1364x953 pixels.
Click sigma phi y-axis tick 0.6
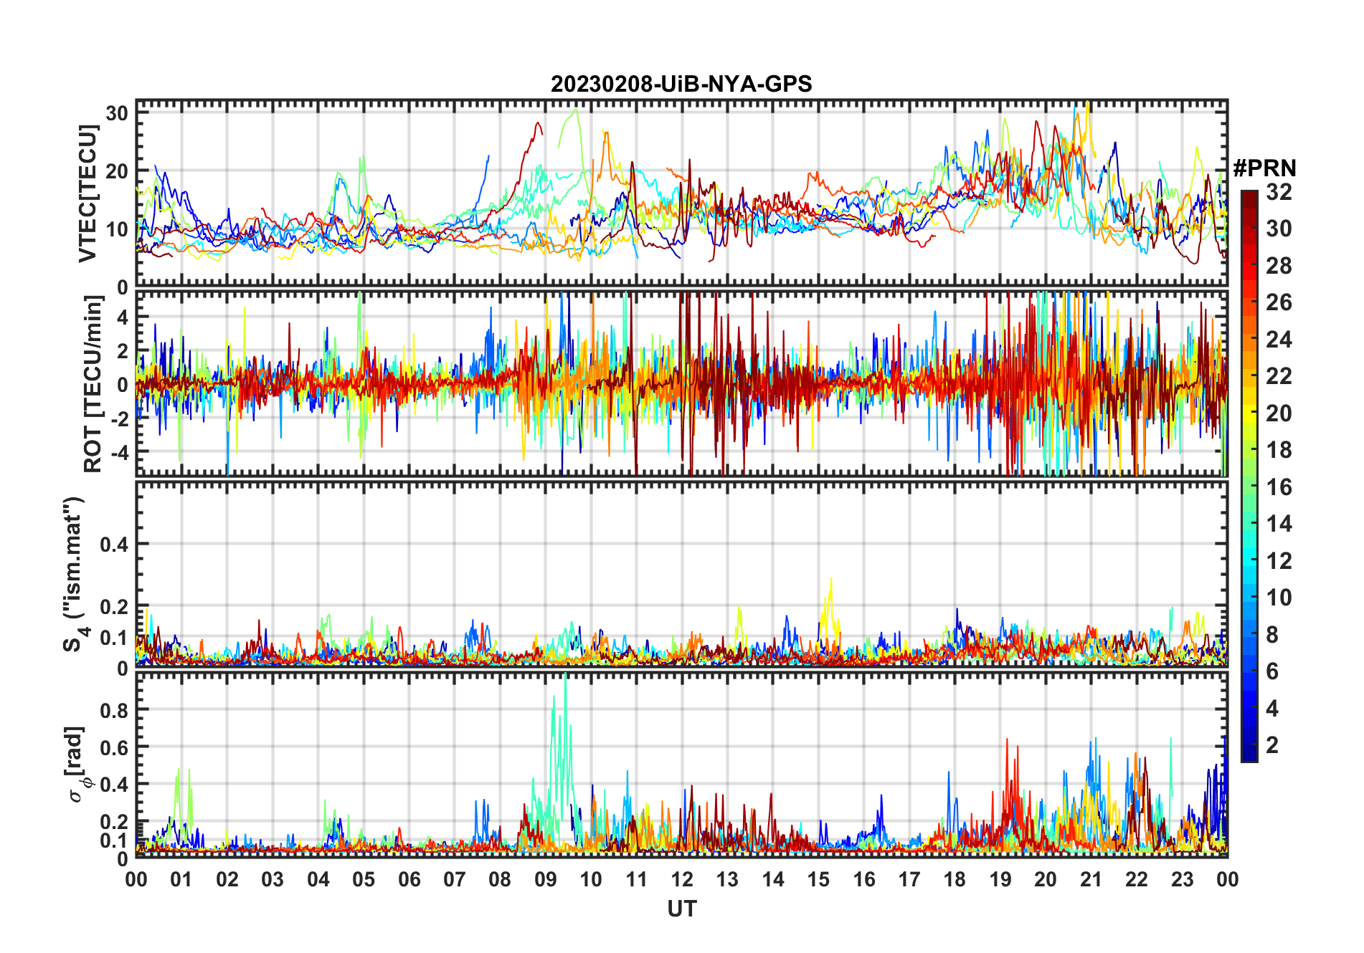point(114,747)
